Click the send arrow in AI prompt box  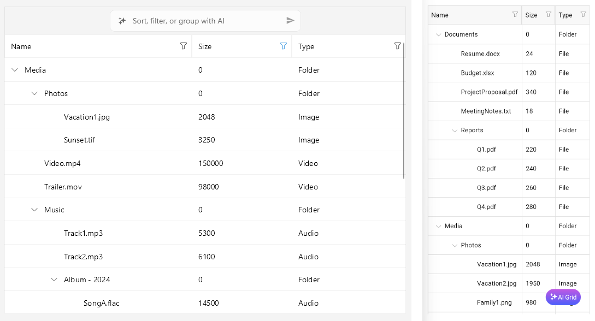pyautogui.click(x=290, y=21)
